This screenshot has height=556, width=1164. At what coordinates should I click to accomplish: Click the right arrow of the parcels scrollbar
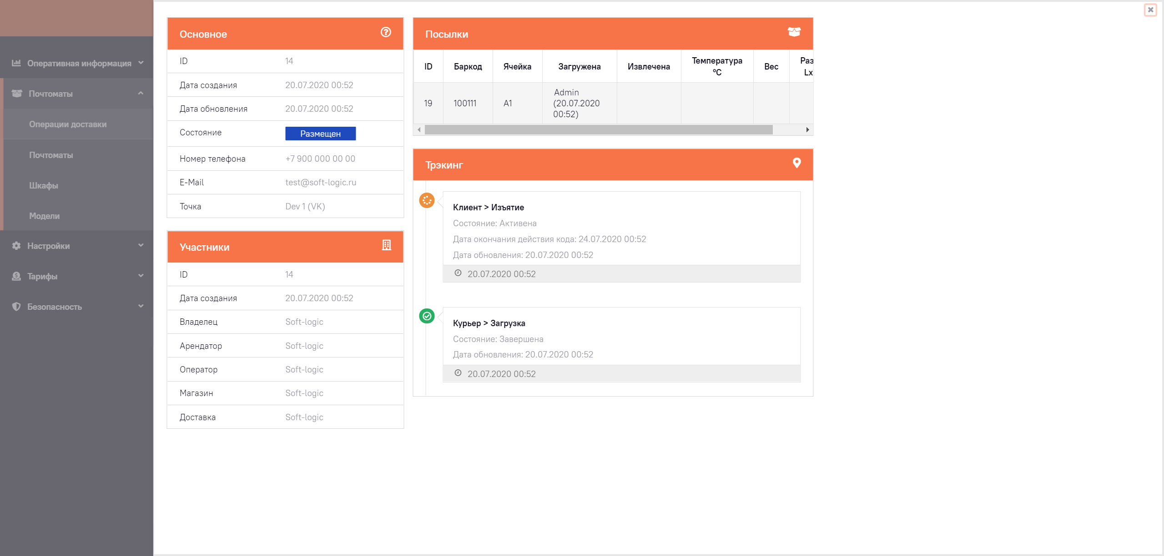pos(807,130)
